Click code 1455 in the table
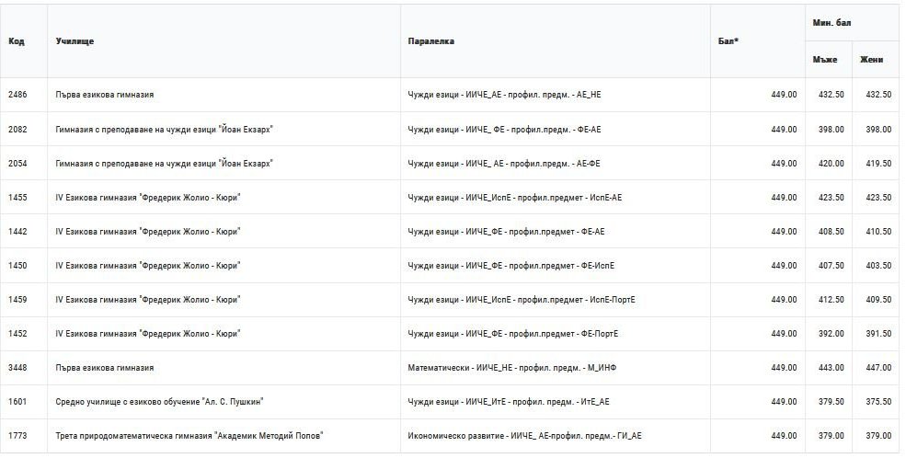Screen dimensions: 906x458 coord(17,198)
